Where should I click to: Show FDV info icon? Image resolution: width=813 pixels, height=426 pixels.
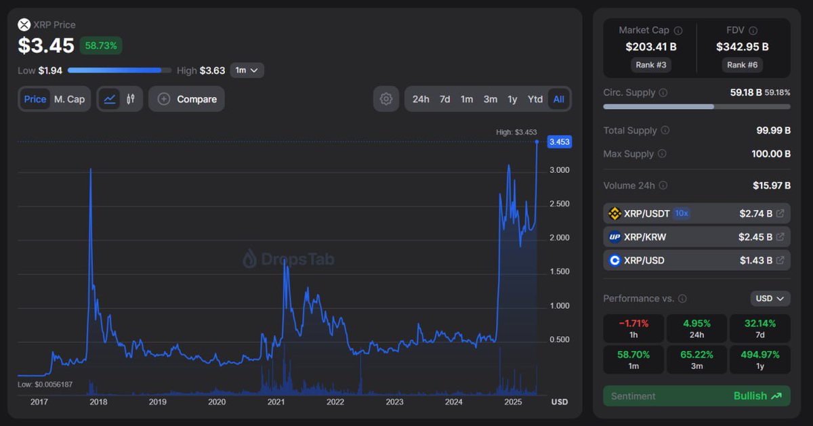[x=753, y=30]
